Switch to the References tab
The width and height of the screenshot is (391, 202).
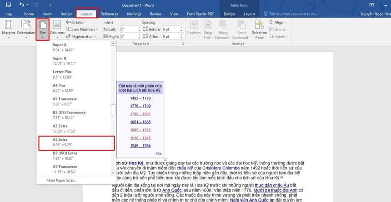pos(109,14)
